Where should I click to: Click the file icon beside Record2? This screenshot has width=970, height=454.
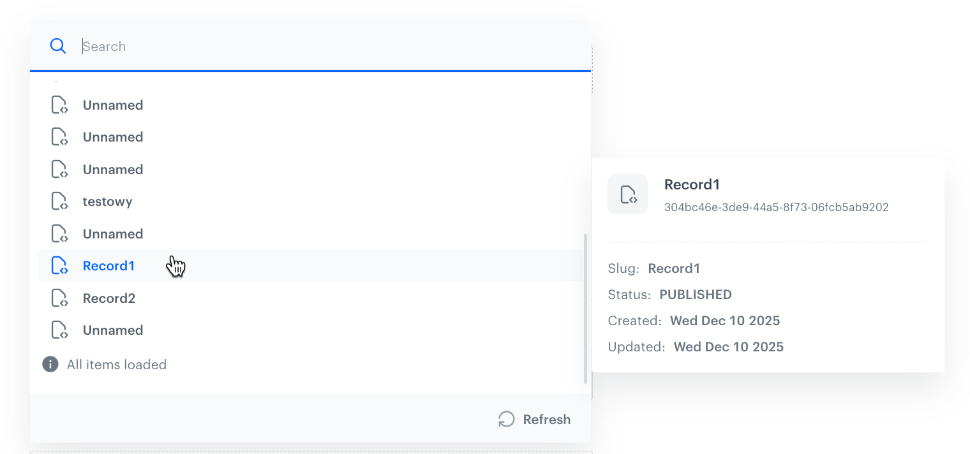click(59, 298)
